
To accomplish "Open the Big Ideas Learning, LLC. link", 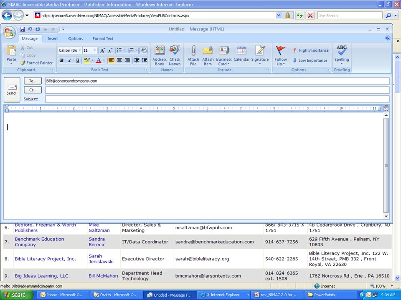I will 42,276.
